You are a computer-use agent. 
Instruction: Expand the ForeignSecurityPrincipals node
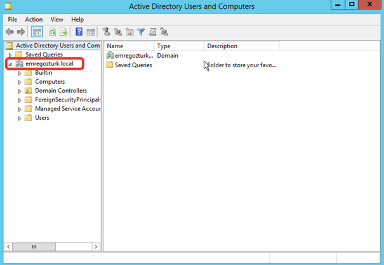pyautogui.click(x=20, y=100)
